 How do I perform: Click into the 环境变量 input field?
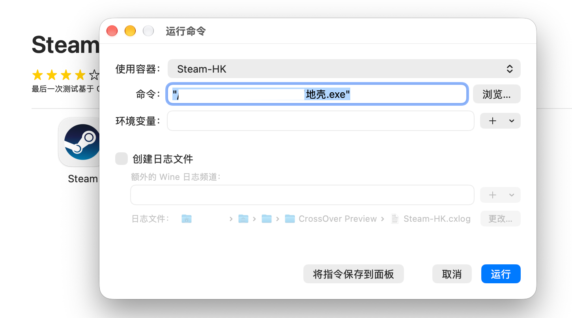[x=321, y=121]
